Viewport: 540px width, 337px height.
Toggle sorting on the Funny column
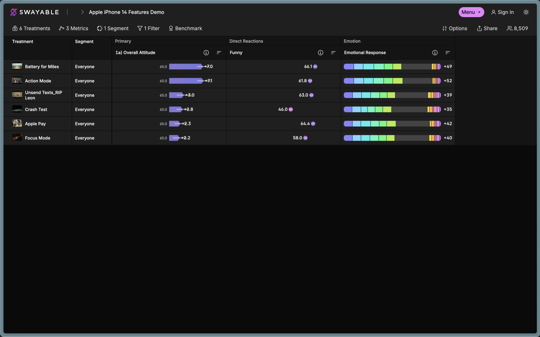coord(333,52)
